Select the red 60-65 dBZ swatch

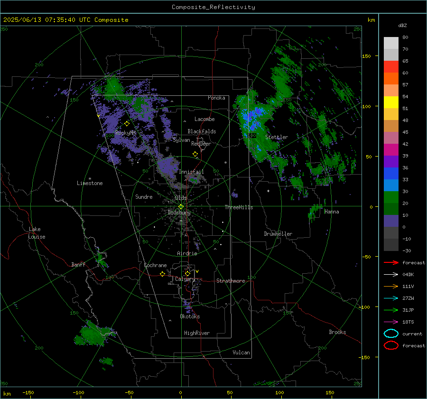[x=391, y=66]
